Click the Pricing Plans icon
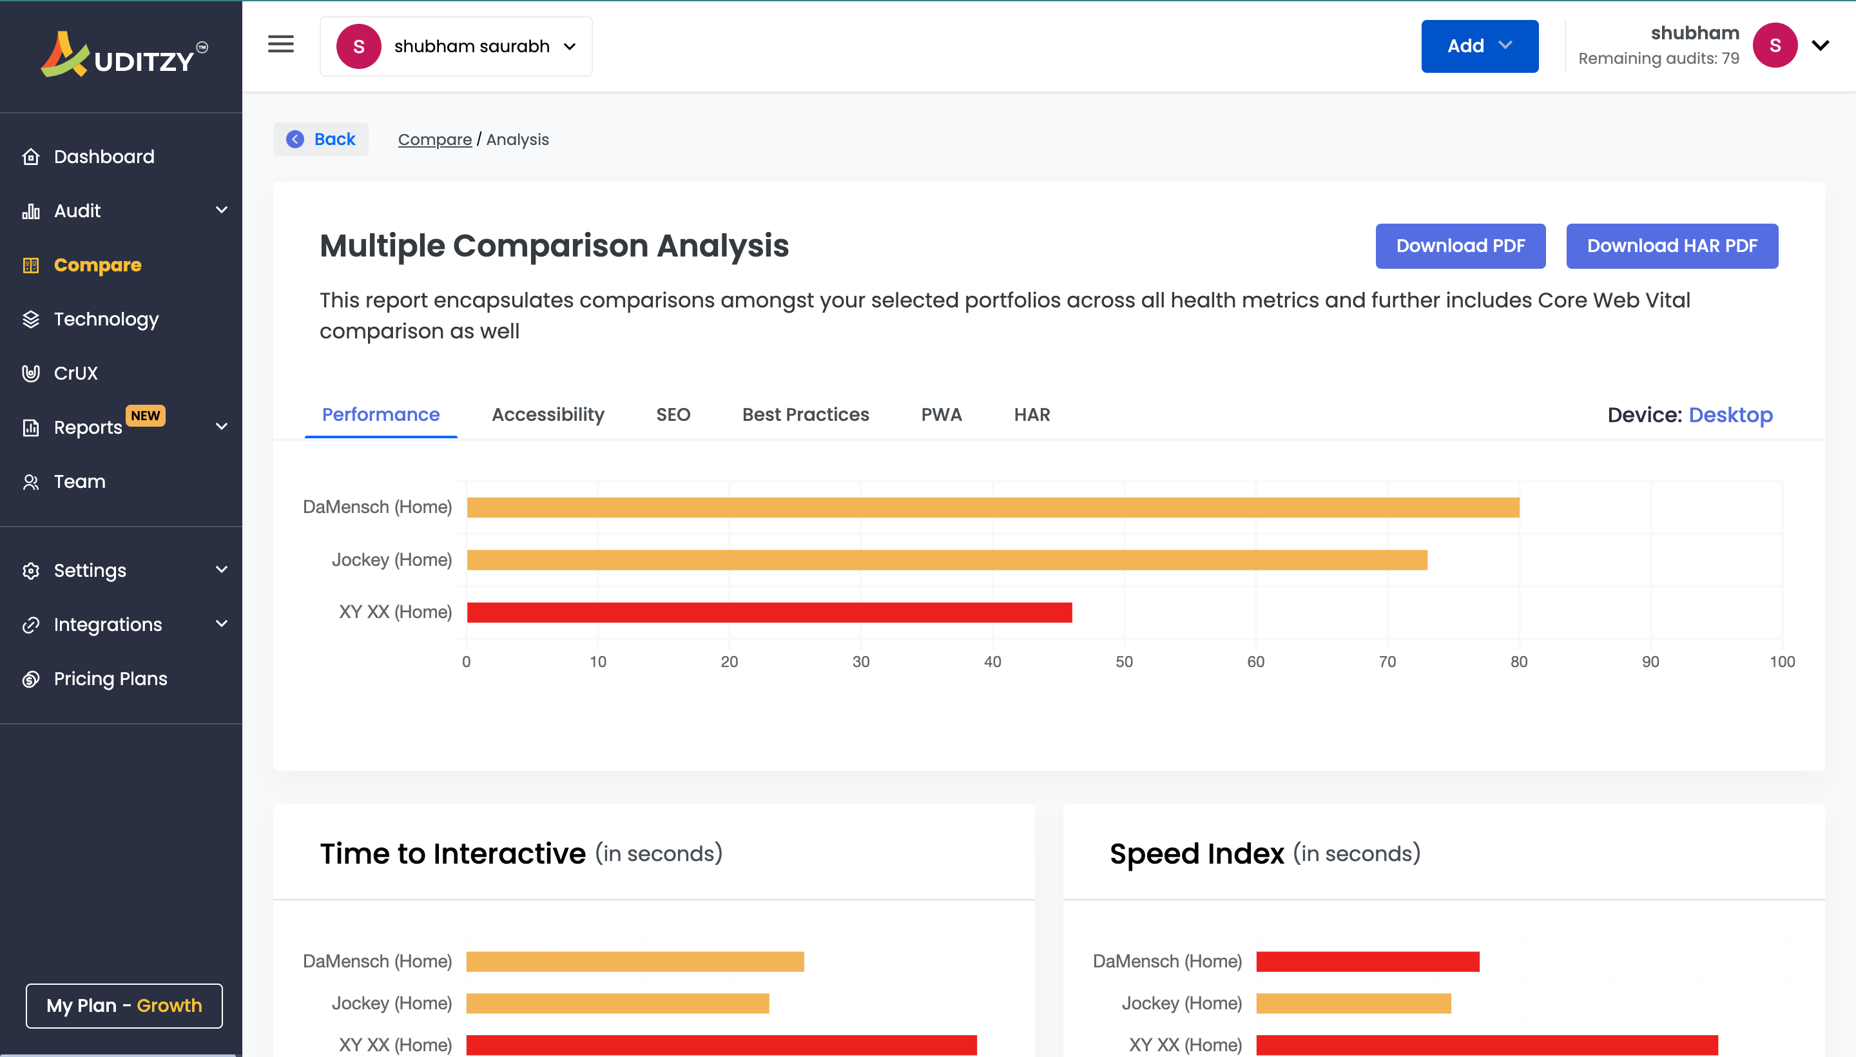Screen dimensions: 1856x1057 click(30, 679)
